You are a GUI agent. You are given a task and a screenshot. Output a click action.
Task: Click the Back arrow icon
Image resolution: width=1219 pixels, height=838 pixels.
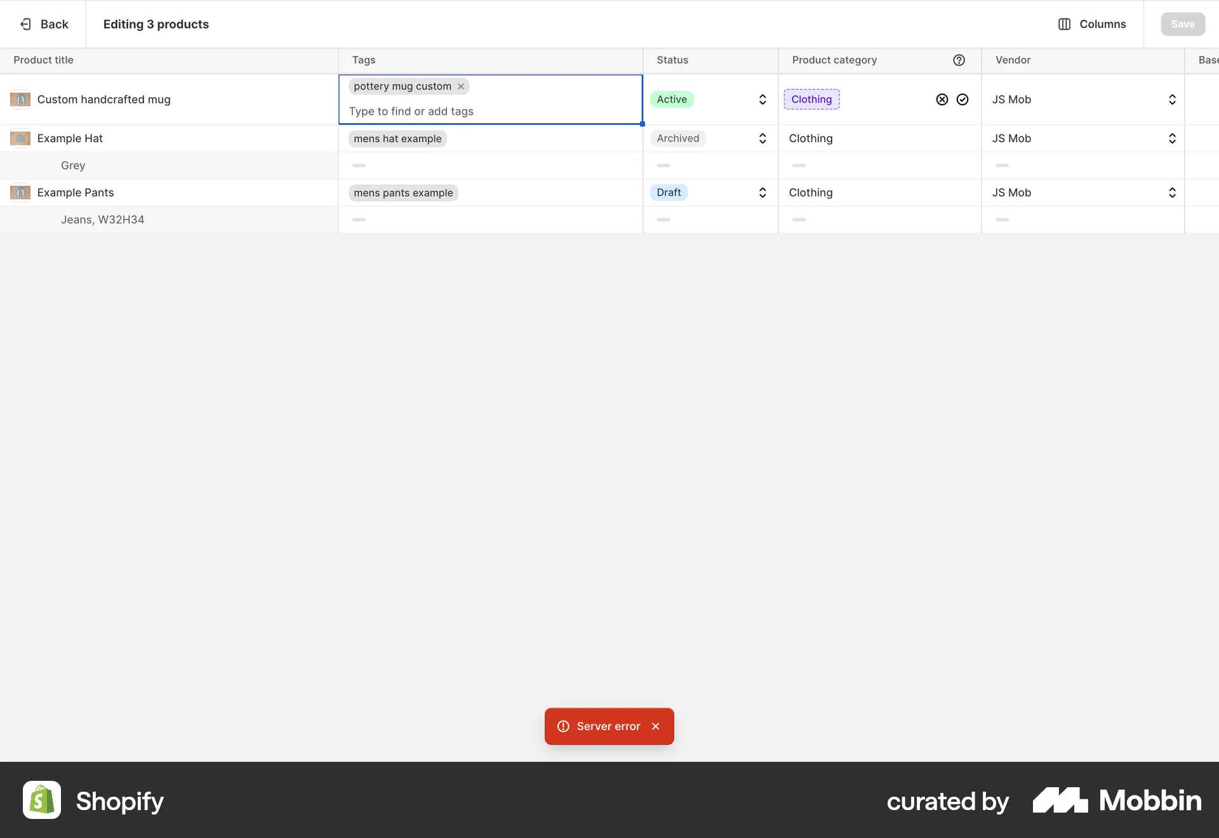tap(25, 23)
